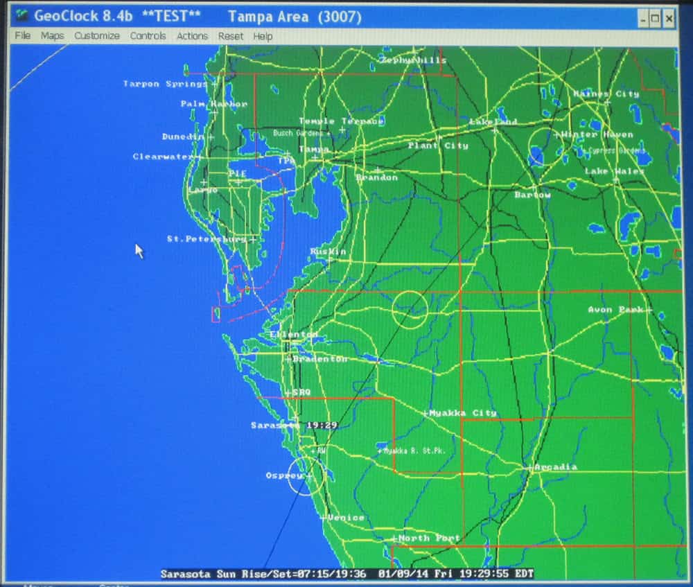Maximize the GeoClock window
Screen dimensions: 693x587
pos(656,19)
